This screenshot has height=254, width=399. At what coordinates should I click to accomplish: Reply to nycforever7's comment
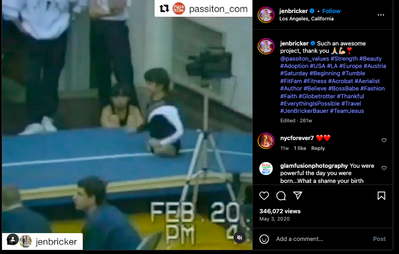[x=318, y=148]
